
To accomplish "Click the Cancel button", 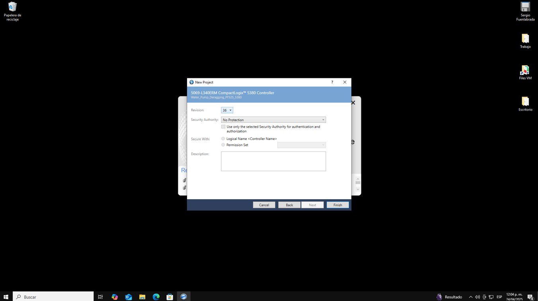I will point(264,205).
